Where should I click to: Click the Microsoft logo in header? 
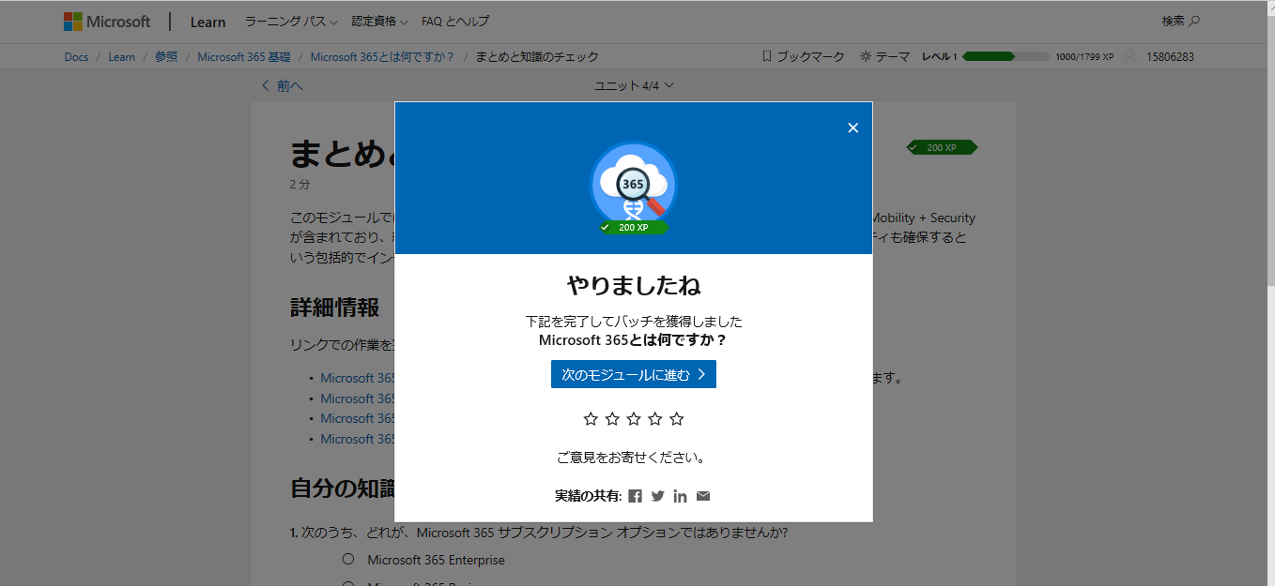click(x=107, y=22)
